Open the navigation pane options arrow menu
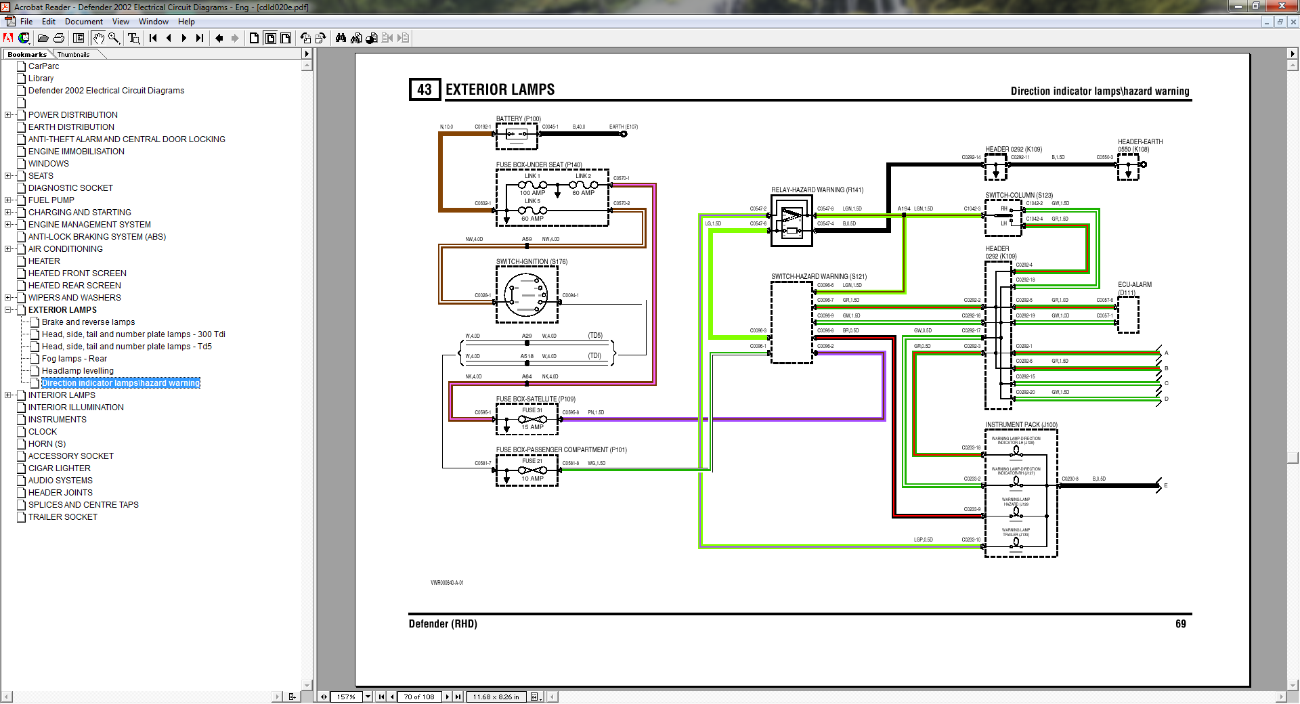Viewport: 1300px width, 704px height. click(x=307, y=53)
